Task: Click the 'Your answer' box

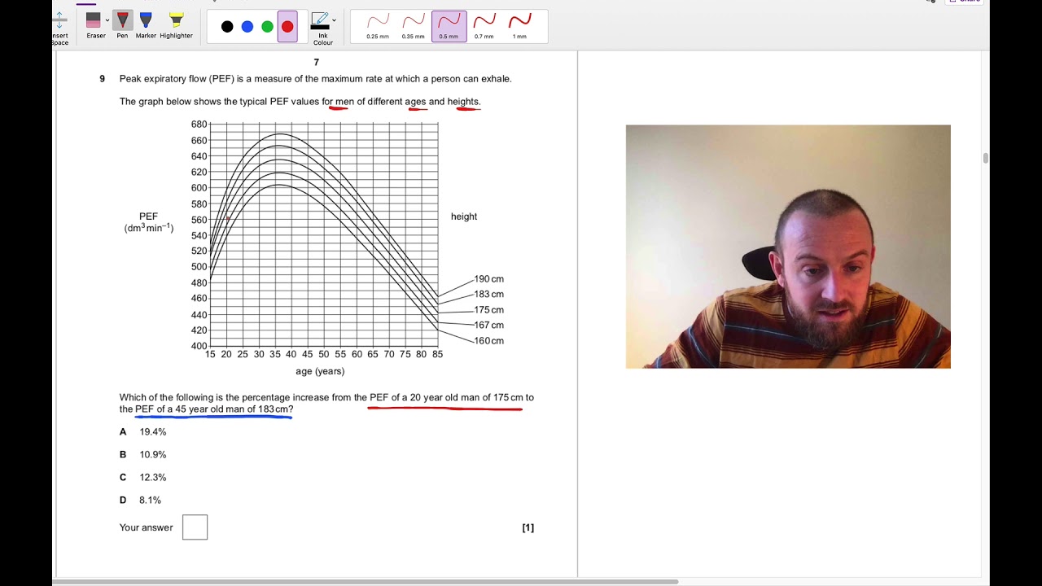Action: coord(195,527)
